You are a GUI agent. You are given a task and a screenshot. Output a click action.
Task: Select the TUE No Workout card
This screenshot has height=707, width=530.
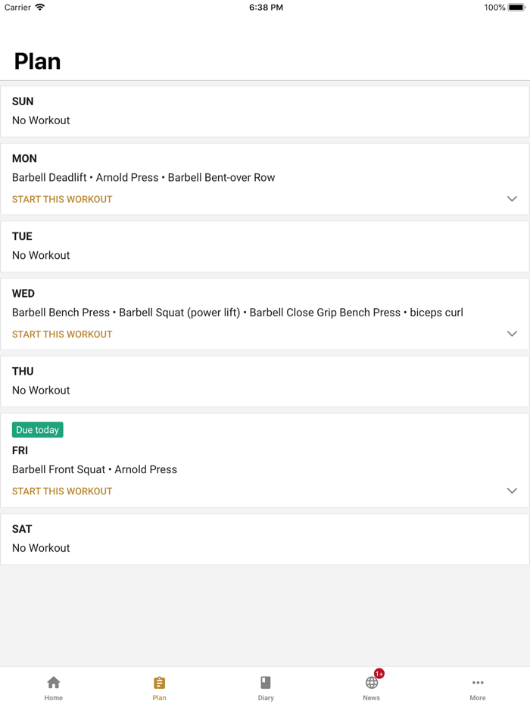(265, 246)
